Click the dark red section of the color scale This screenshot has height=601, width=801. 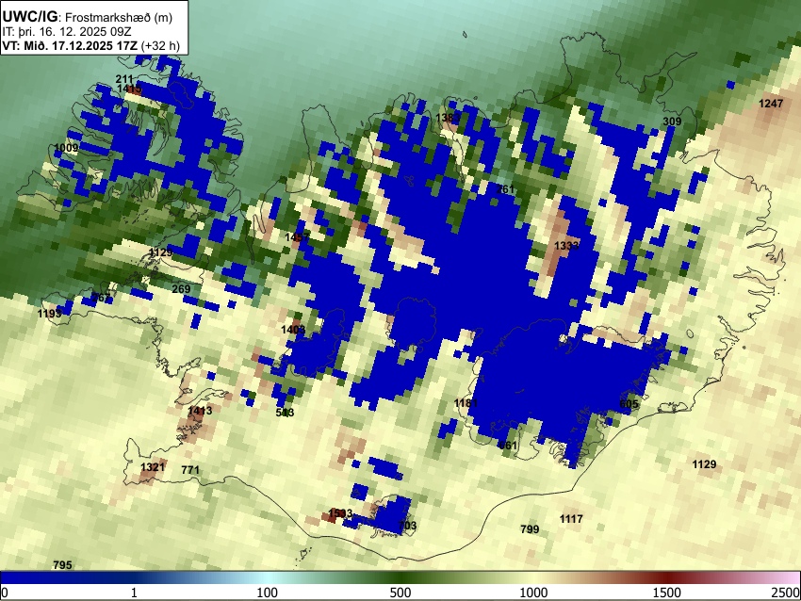click(667, 577)
